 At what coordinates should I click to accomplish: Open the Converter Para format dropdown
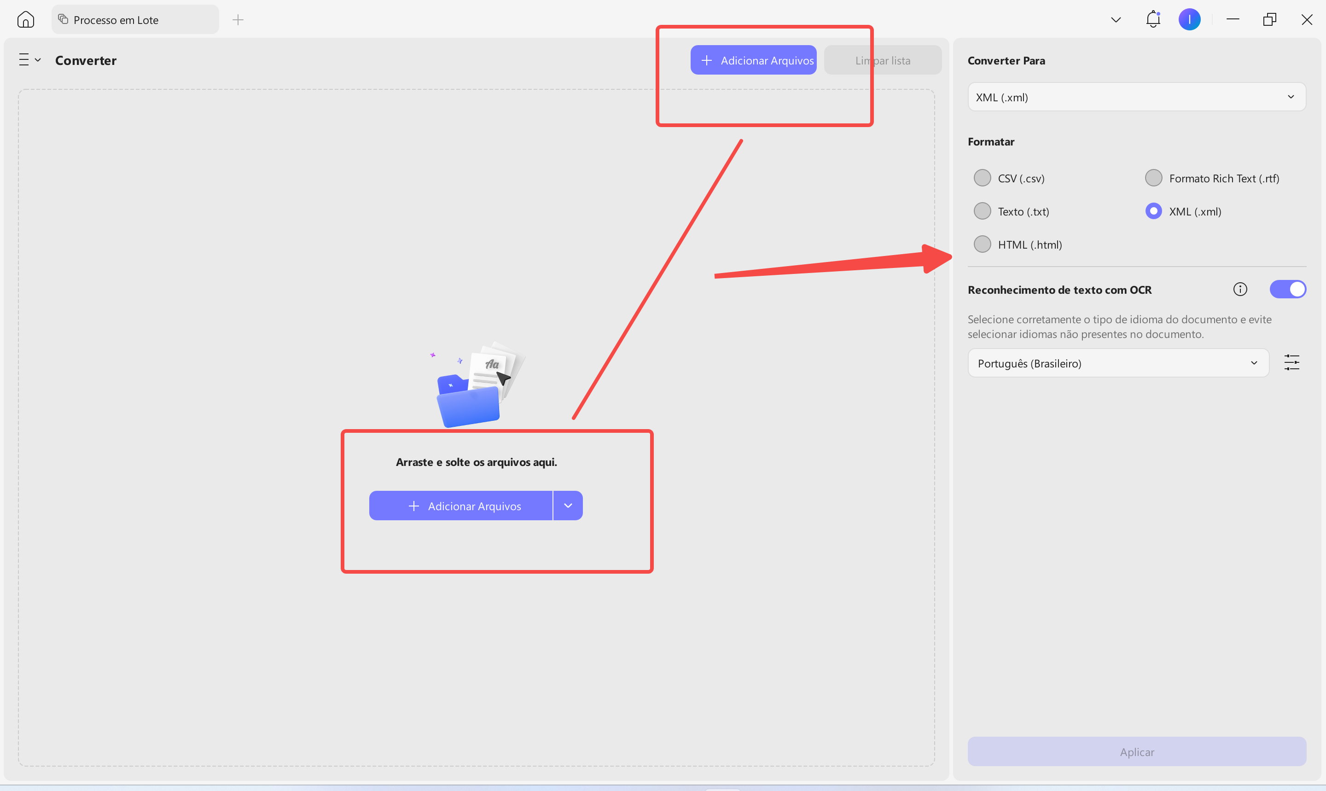[1136, 97]
